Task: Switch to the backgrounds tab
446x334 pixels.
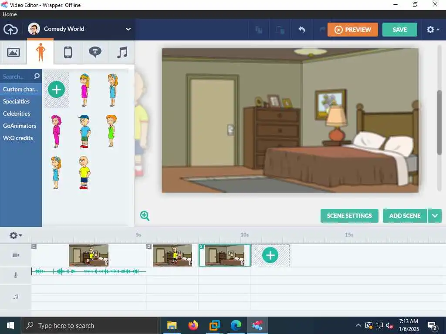Action: point(14,52)
